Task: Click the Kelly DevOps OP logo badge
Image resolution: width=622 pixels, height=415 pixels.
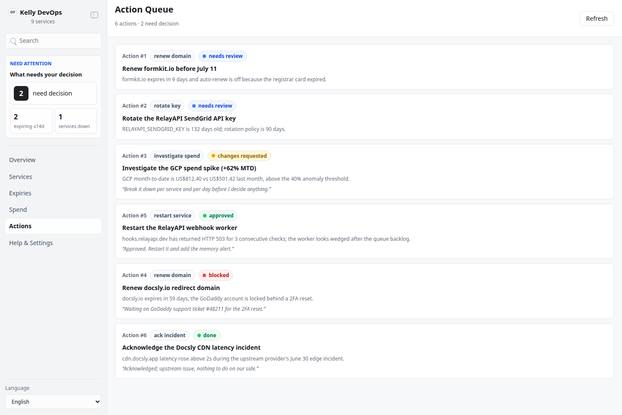Action: pyautogui.click(x=13, y=12)
